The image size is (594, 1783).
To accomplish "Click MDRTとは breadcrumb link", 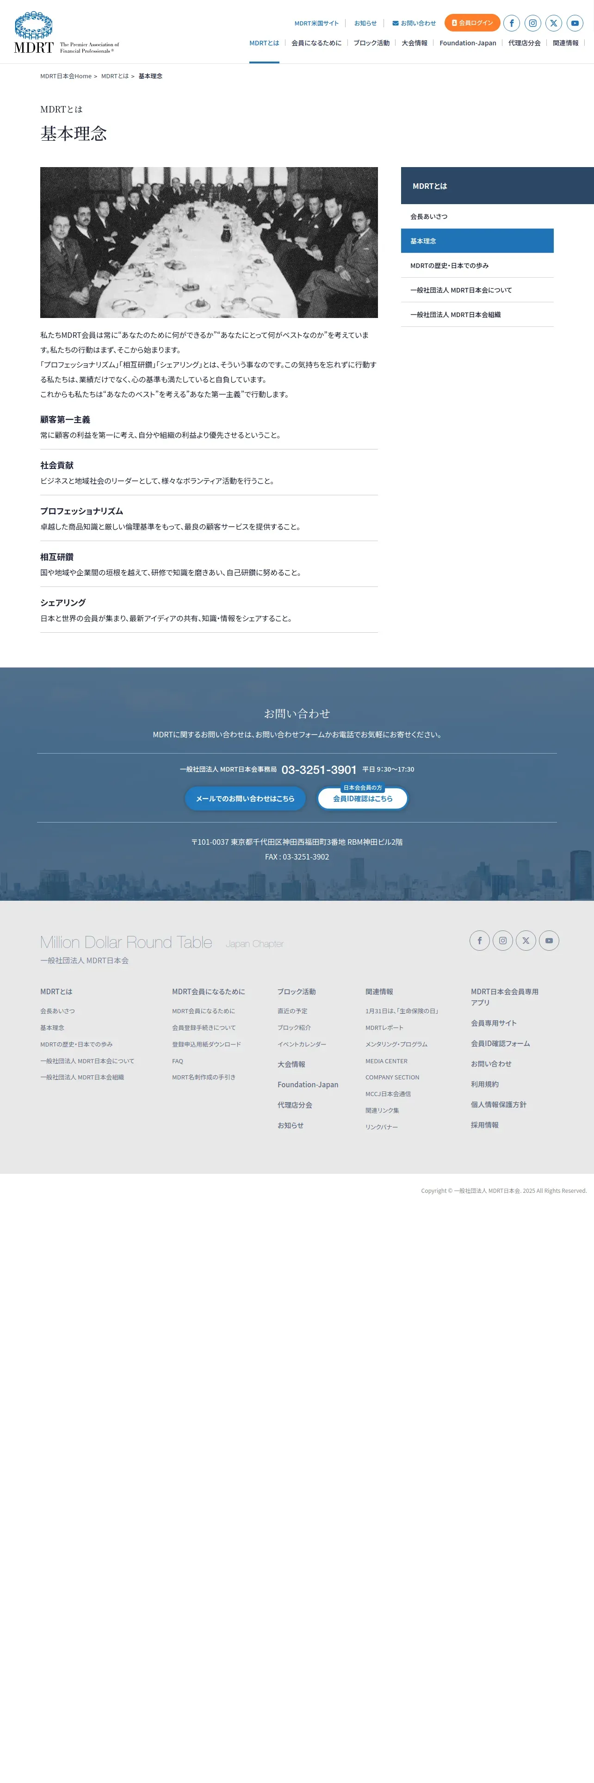I will (x=115, y=76).
